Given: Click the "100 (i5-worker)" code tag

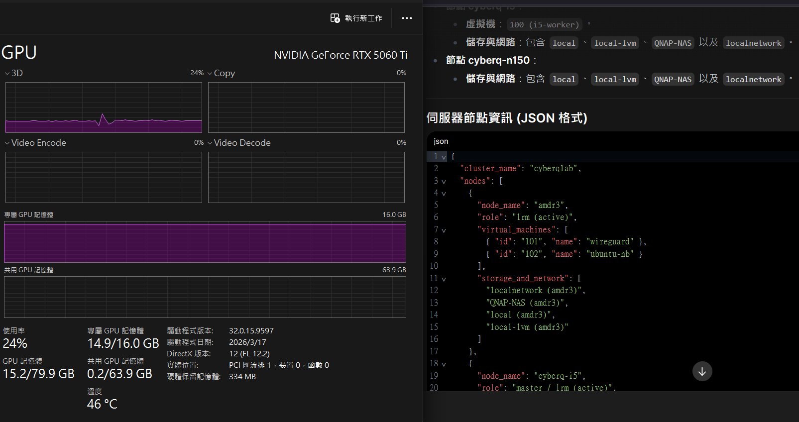Looking at the screenshot, I should click(x=544, y=24).
